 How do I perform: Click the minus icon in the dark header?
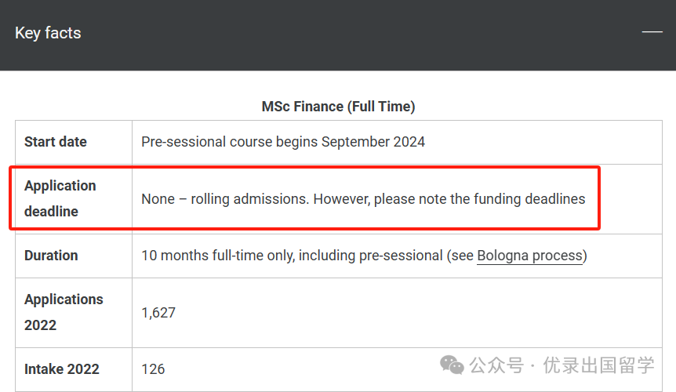652,31
